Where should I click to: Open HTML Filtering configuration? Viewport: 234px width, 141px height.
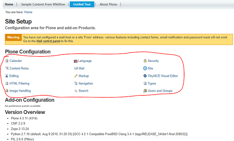point(19,84)
